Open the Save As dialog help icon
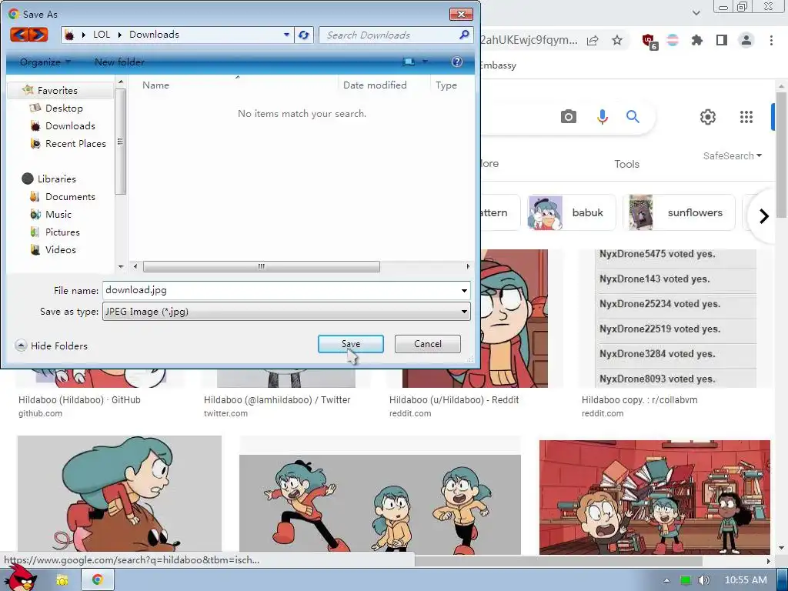 click(x=457, y=62)
